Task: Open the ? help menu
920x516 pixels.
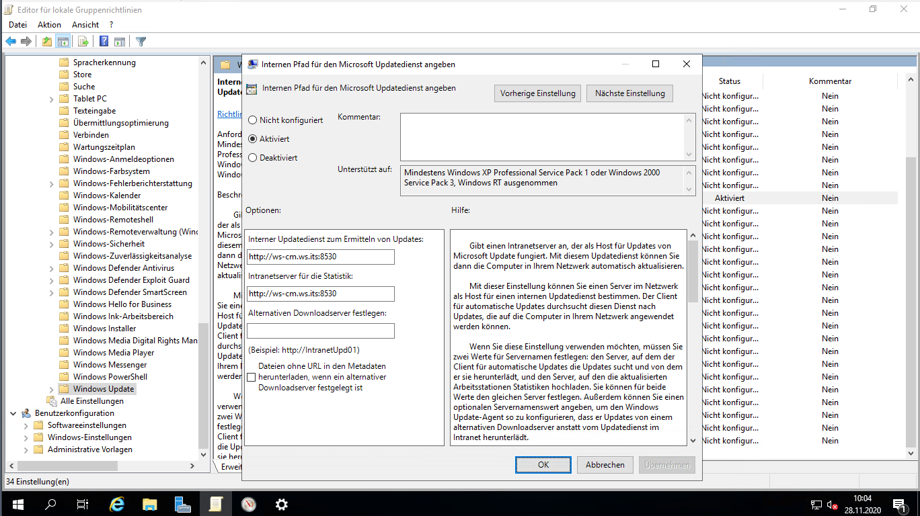Action: tap(112, 25)
